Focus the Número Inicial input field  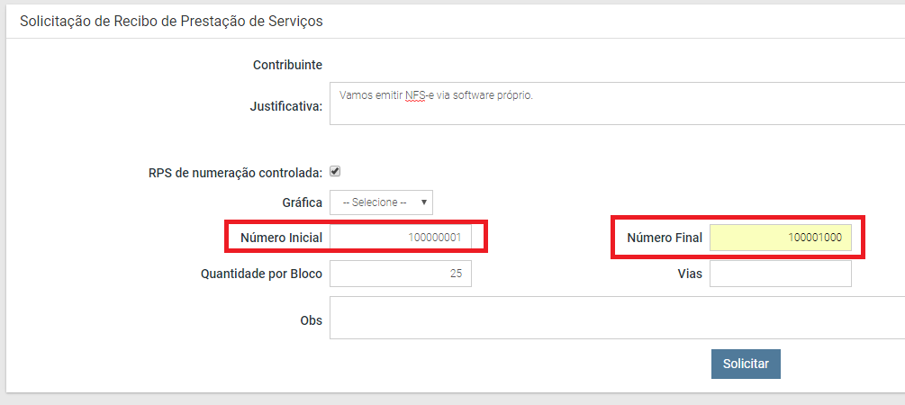point(400,238)
